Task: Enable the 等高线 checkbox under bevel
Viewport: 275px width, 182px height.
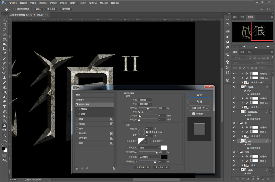Action: click(x=79, y=109)
